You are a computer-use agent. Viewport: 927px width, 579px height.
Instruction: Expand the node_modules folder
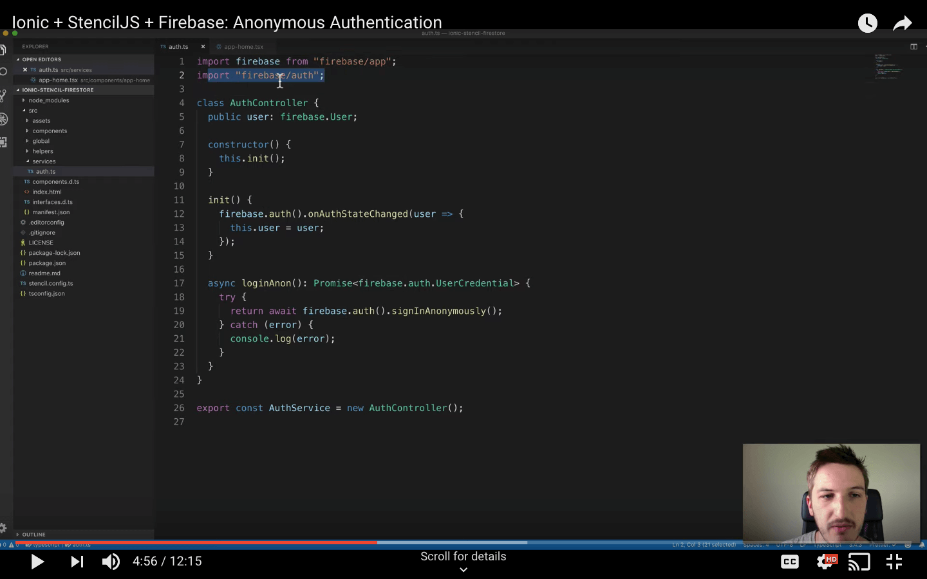point(48,100)
